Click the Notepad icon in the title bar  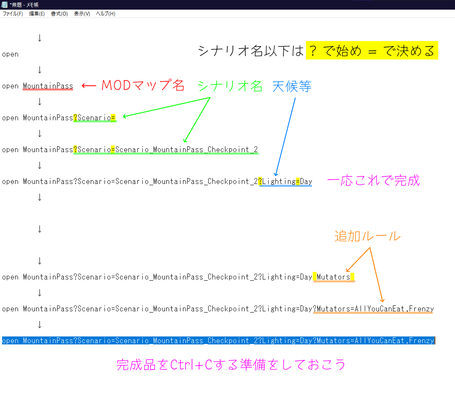(5, 4)
